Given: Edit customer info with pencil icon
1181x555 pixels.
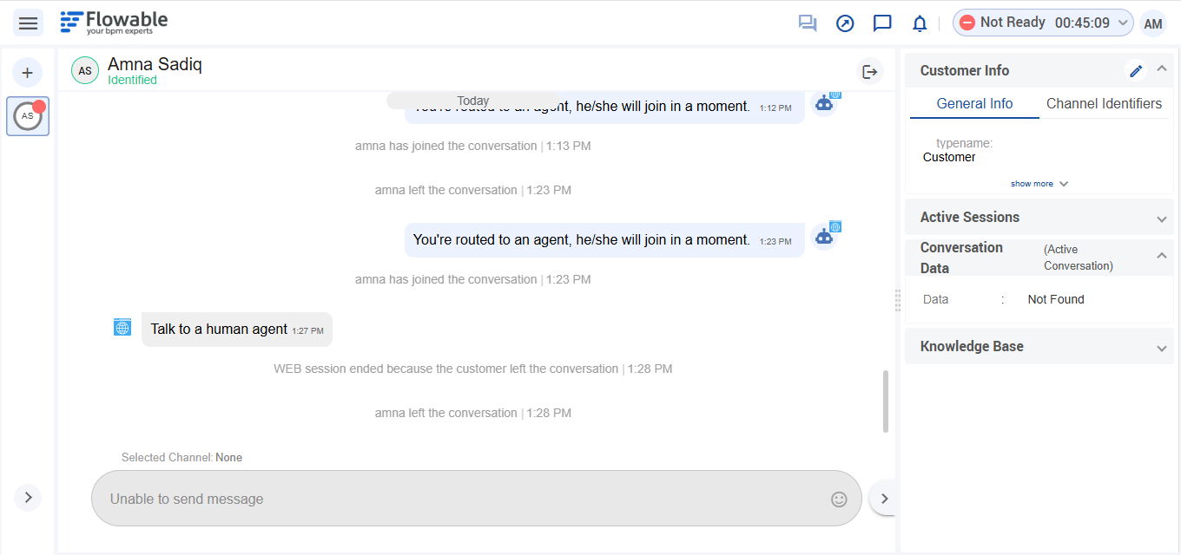Looking at the screenshot, I should [x=1135, y=70].
